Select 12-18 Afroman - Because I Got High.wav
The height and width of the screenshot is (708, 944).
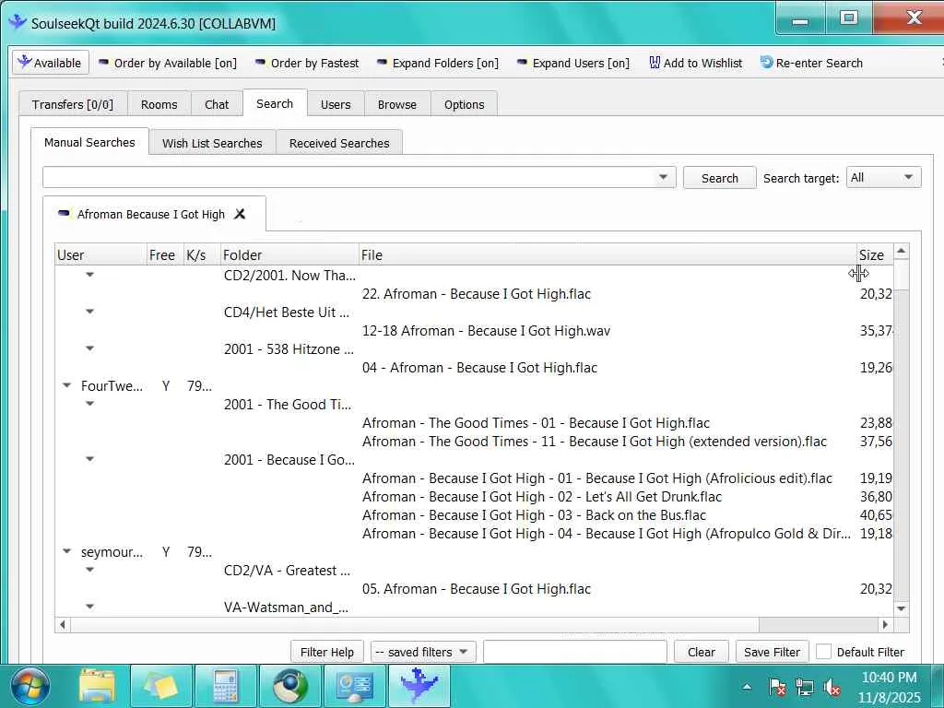486,331
